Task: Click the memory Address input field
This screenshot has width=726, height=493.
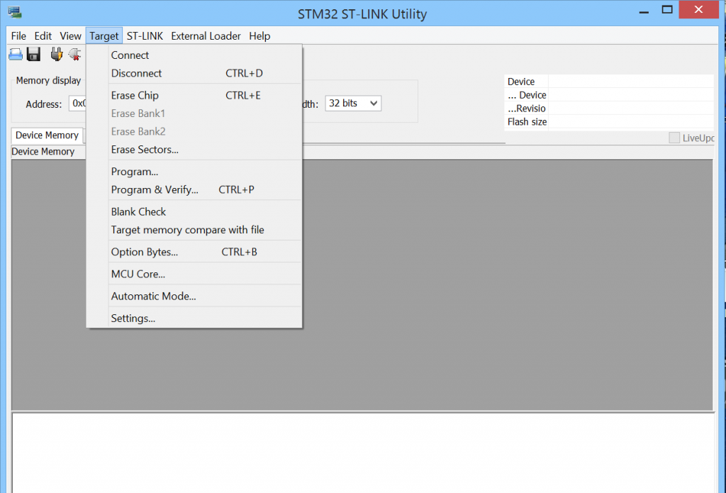Action: click(78, 104)
